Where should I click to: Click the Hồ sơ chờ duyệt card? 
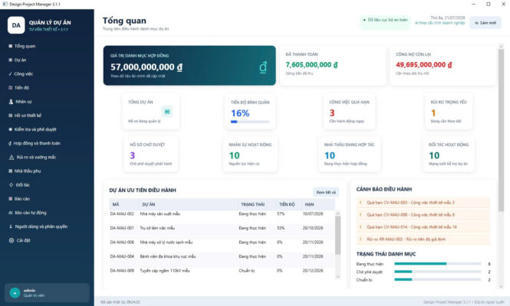(151, 154)
